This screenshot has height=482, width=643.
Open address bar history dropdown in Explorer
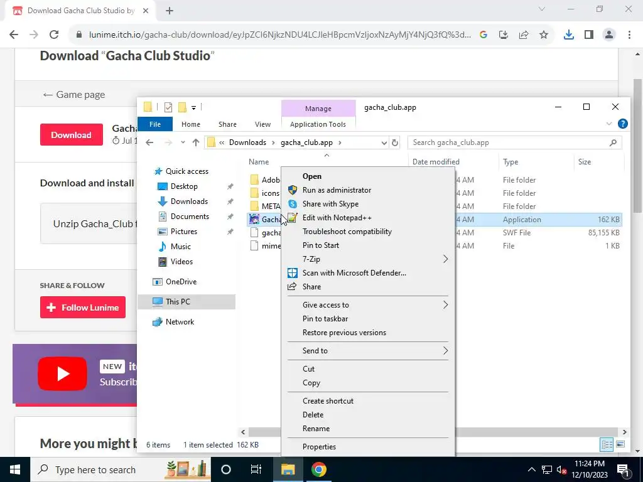384,142
